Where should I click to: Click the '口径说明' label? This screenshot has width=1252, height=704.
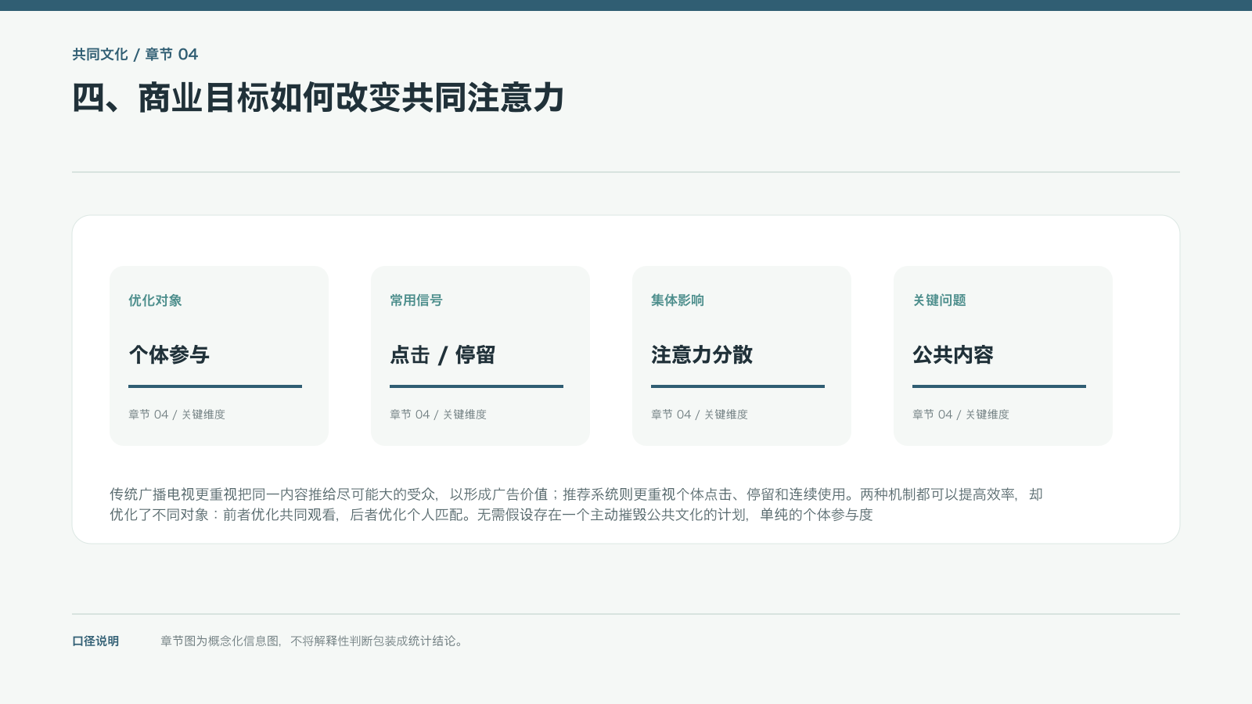click(x=95, y=641)
